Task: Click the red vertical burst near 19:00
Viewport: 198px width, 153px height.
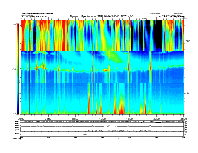Action: pos(150,66)
